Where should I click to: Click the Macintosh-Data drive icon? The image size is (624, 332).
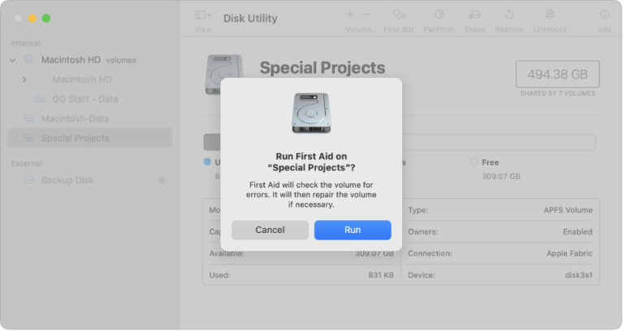(28, 118)
